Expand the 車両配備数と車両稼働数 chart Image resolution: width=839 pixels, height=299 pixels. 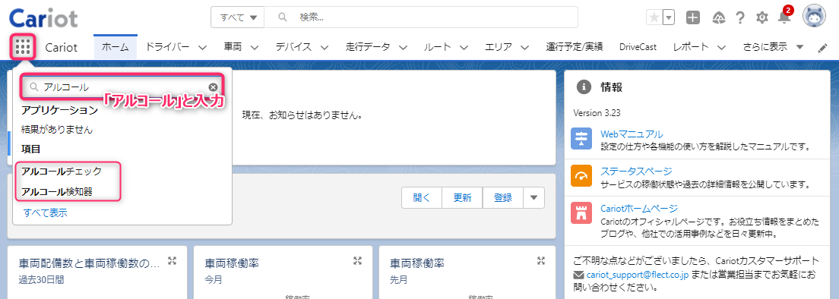point(172,260)
